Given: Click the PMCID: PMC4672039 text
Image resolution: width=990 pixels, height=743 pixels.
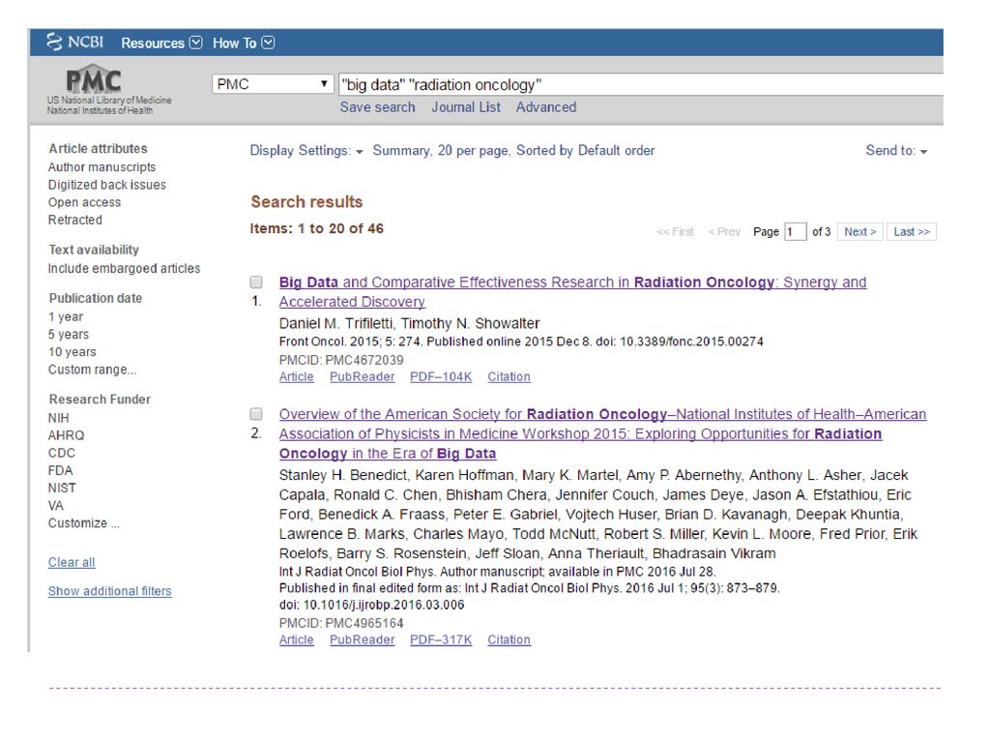Looking at the screenshot, I should click(341, 360).
